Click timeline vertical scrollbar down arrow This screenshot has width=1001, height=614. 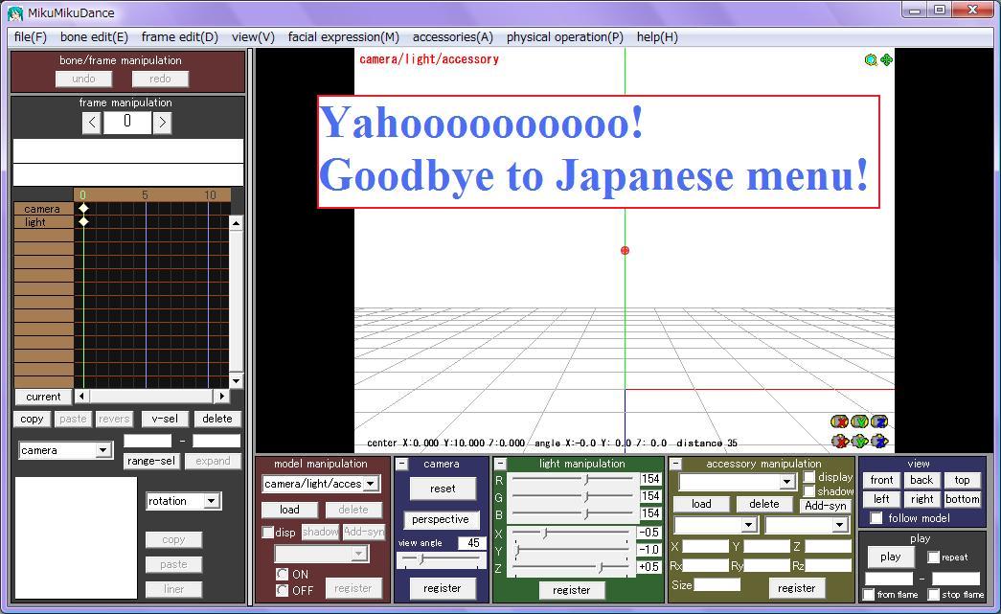click(236, 381)
